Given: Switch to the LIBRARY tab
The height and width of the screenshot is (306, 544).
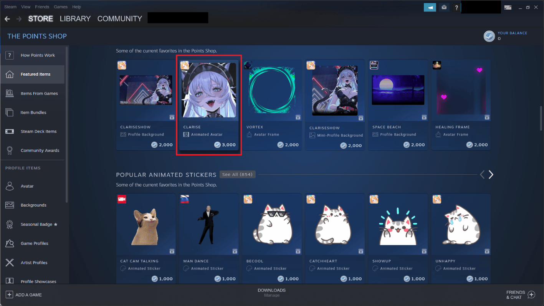Looking at the screenshot, I should click(x=75, y=19).
